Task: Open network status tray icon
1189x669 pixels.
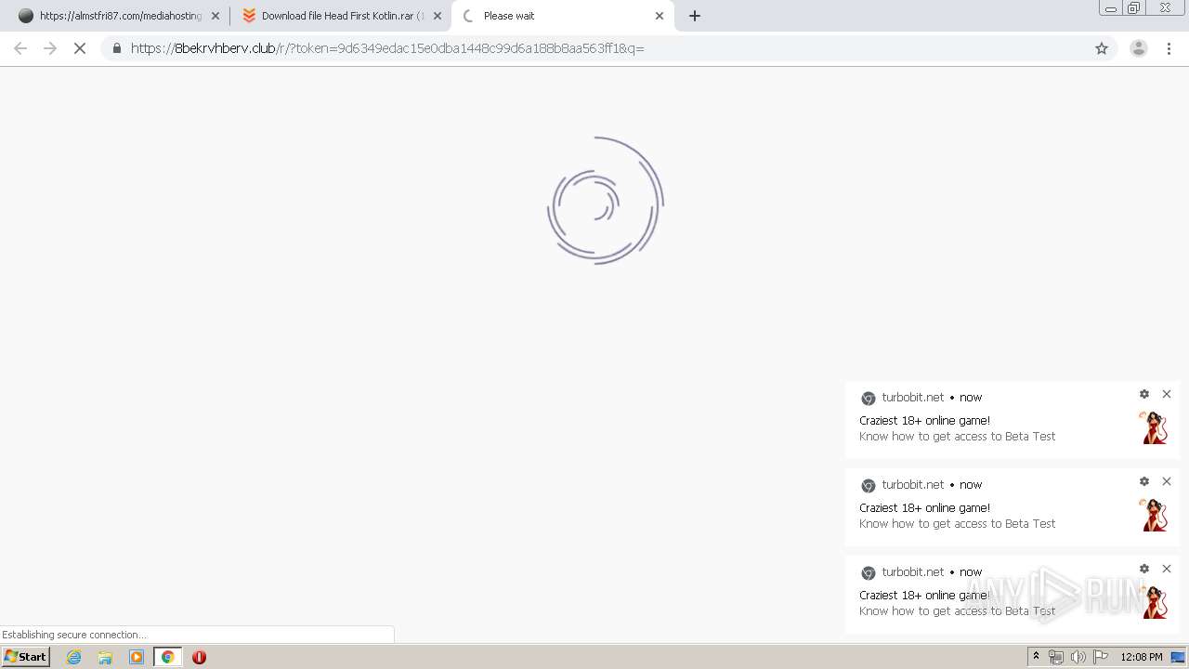Action: point(1056,657)
